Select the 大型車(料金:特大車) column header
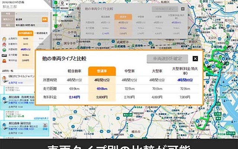The width and height of the screenshot is (238, 149). point(185,71)
